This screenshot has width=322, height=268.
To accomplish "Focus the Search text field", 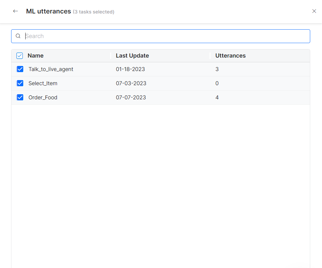I will (165, 36).
